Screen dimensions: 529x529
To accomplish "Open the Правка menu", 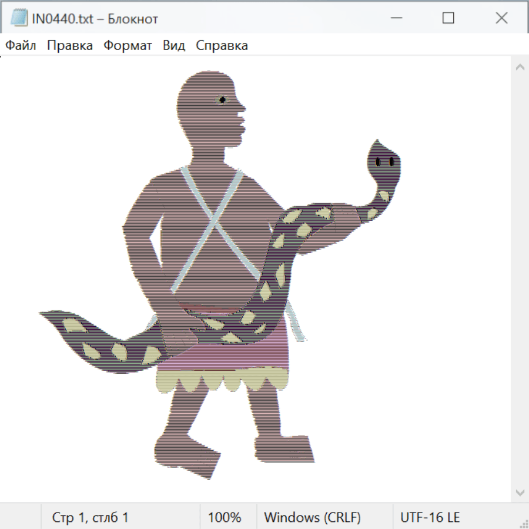I will click(70, 46).
